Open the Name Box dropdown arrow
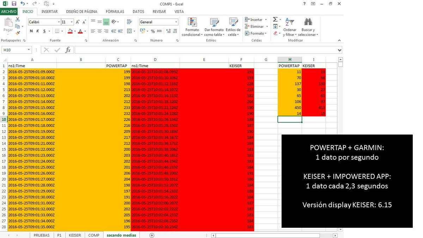The height and width of the screenshot is (238, 423). point(29,50)
